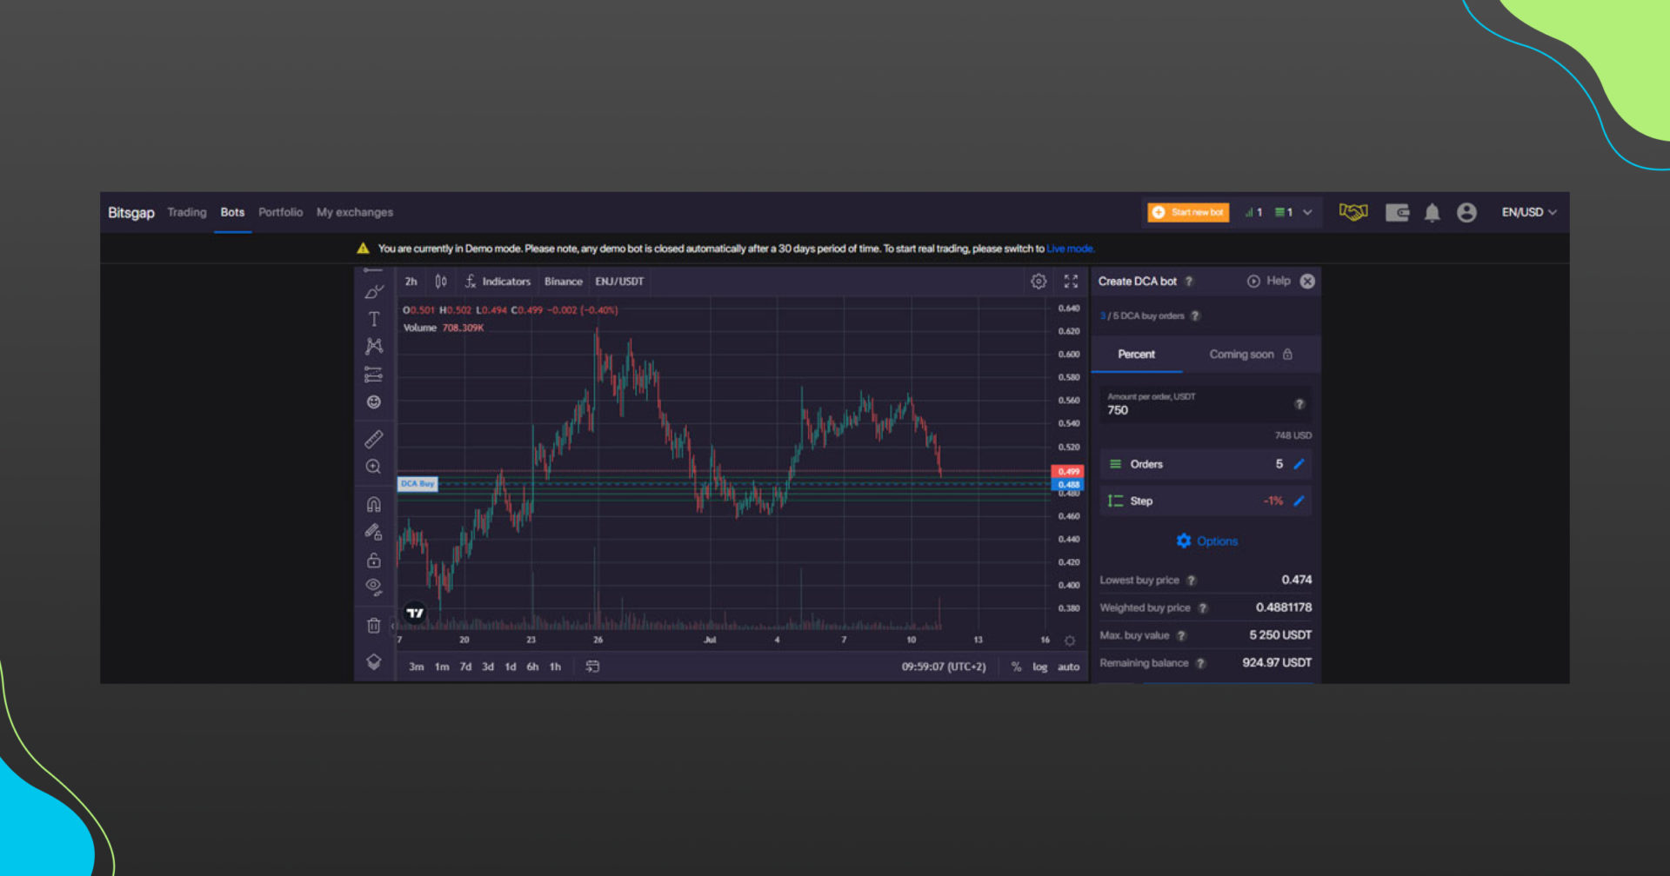The width and height of the screenshot is (1670, 876).
Task: Switch to the Percent tab
Action: [x=1136, y=355]
